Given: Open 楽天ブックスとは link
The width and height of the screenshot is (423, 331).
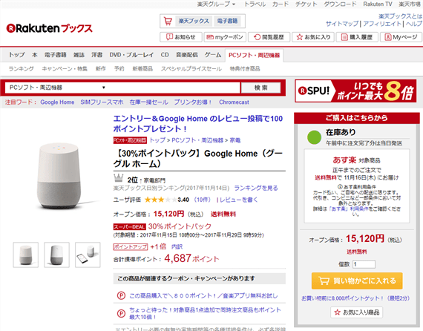Looking at the screenshot, I should coord(400,16).
